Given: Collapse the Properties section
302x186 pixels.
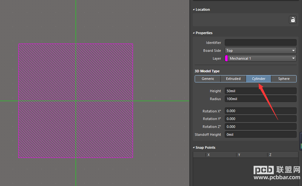Looking at the screenshot, I should (194, 33).
